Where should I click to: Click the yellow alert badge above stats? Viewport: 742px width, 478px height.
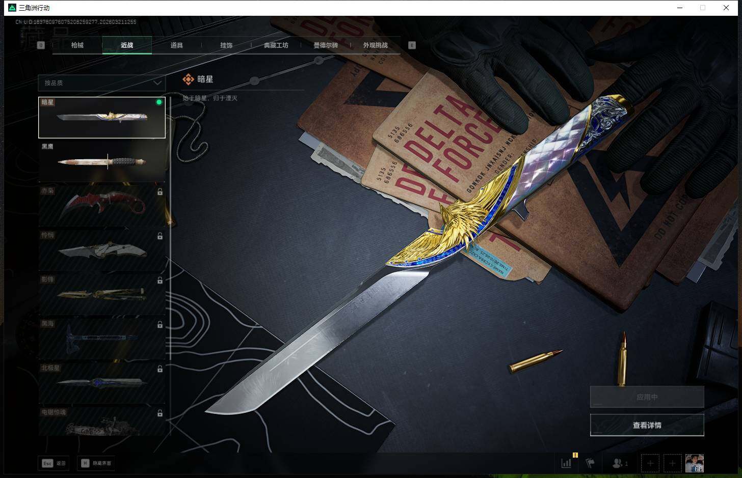coord(575,455)
